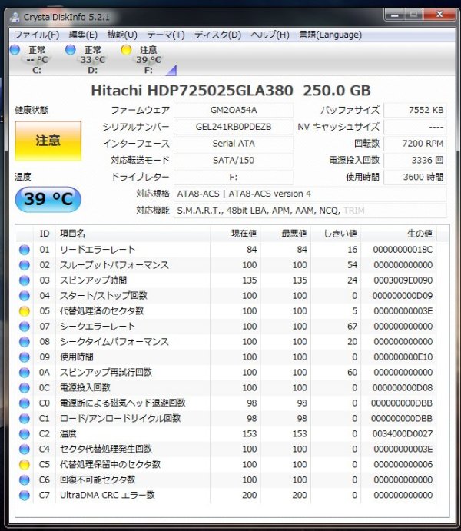
Task: Select current value 153 in 温度 row
Action: point(250,434)
